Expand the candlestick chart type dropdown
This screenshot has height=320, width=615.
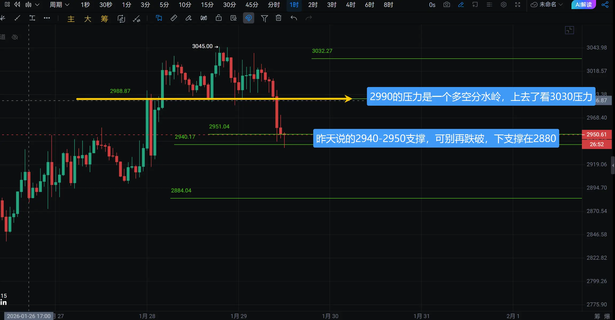37,5
